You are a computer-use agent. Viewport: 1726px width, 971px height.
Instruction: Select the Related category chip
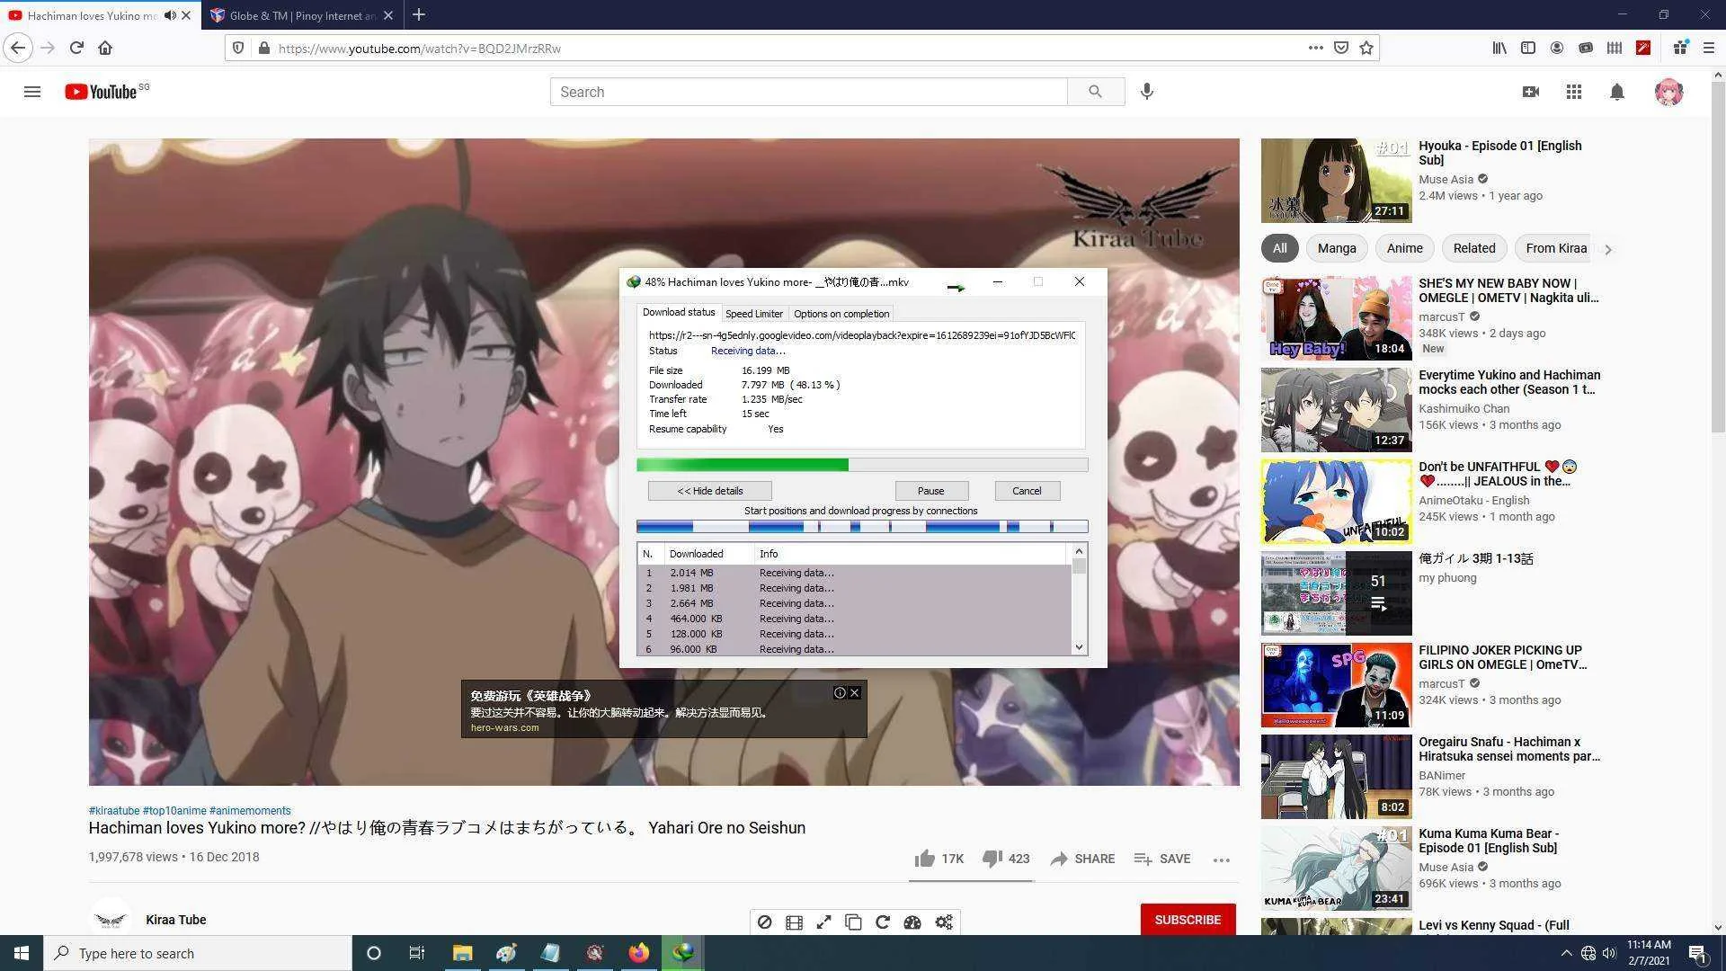[1474, 248]
